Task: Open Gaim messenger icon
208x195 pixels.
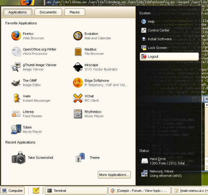Action: click(x=17, y=98)
